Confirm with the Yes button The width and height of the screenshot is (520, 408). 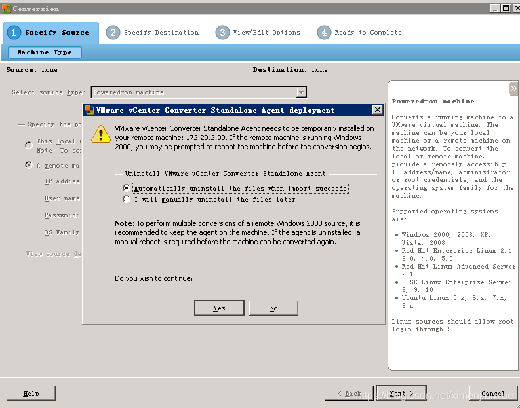pyautogui.click(x=219, y=308)
